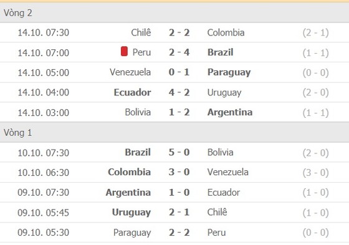Open Brazil team in Peru 2-4 match
The image size is (349, 245).
tap(221, 52)
